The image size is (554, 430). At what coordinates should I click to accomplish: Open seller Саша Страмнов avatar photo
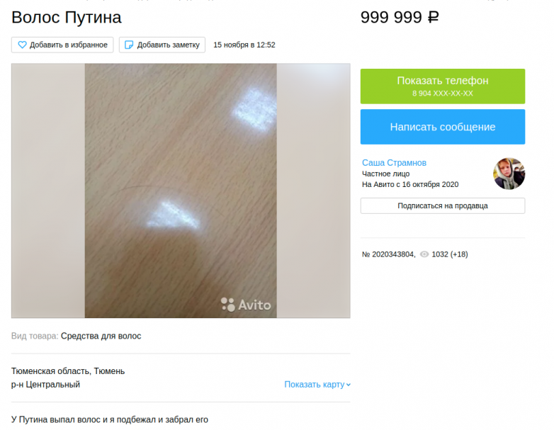(x=509, y=174)
